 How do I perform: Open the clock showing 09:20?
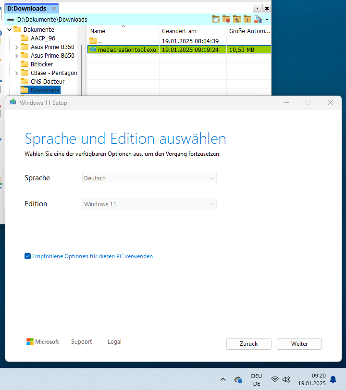click(312, 379)
